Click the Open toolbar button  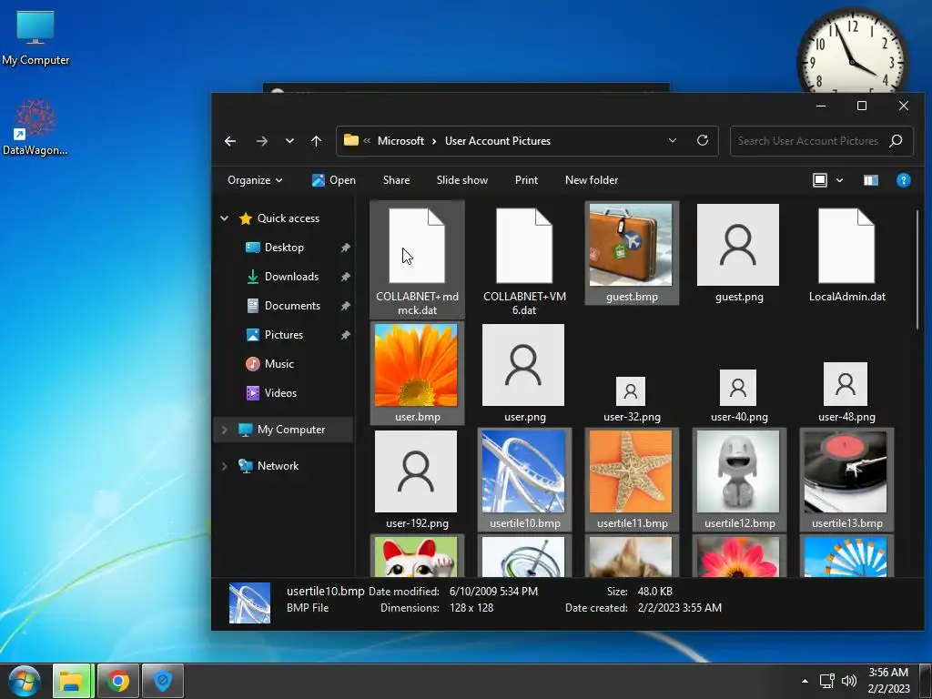coord(334,180)
